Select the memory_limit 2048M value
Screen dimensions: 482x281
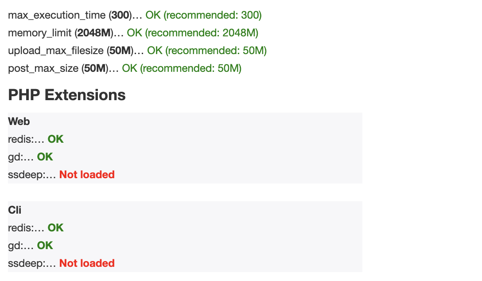point(94,33)
